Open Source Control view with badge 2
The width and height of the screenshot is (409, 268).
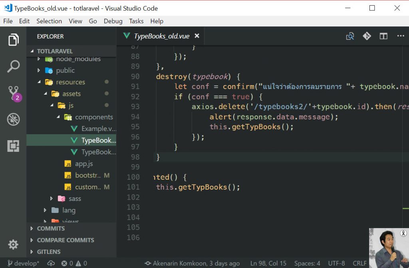point(14,94)
